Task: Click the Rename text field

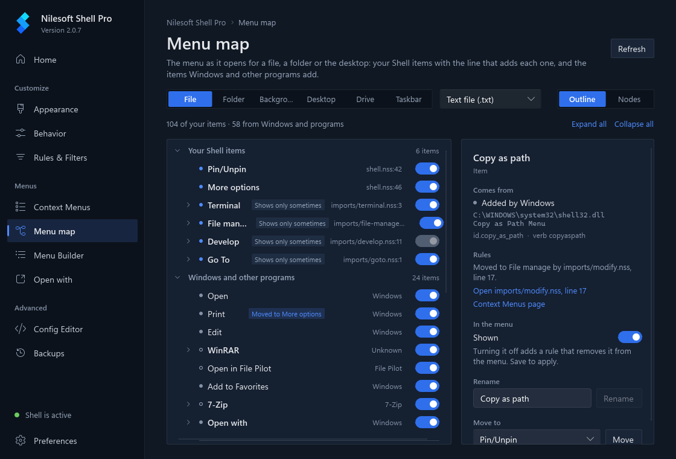Action: click(x=532, y=398)
